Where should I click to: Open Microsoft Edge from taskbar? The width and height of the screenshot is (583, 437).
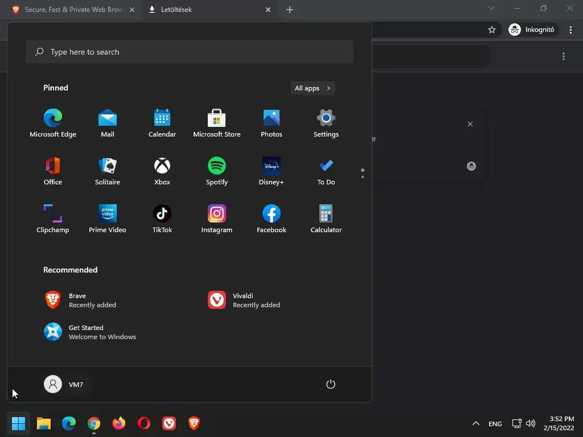tap(69, 423)
